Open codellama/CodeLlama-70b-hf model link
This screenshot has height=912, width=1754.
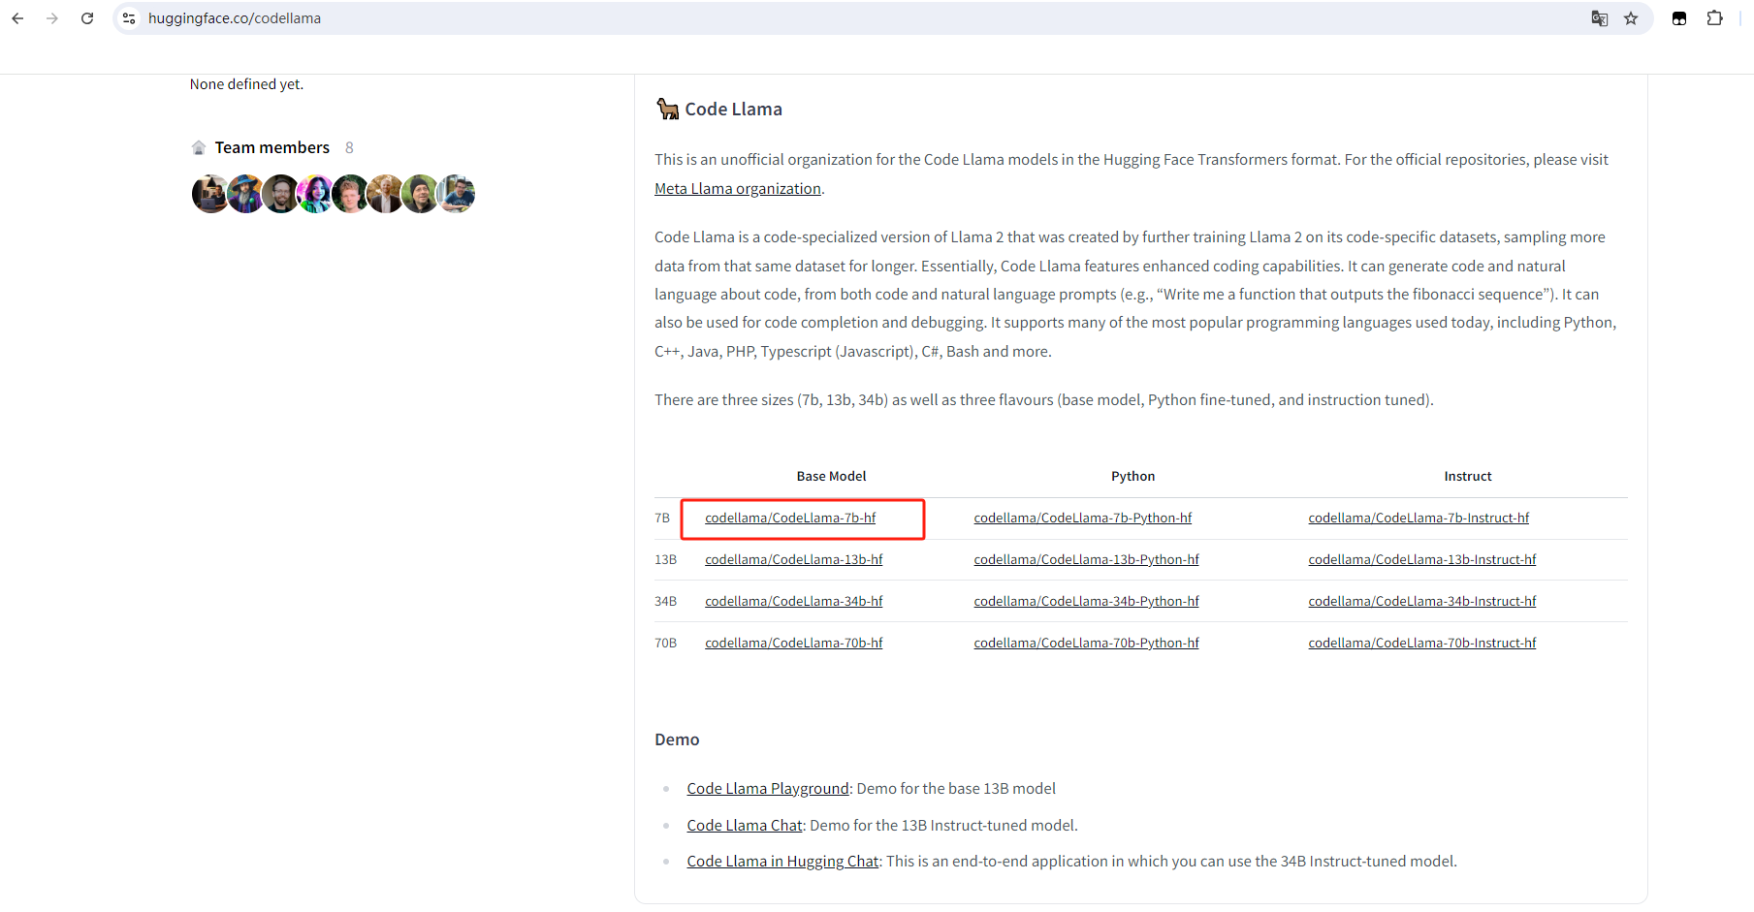tap(794, 644)
